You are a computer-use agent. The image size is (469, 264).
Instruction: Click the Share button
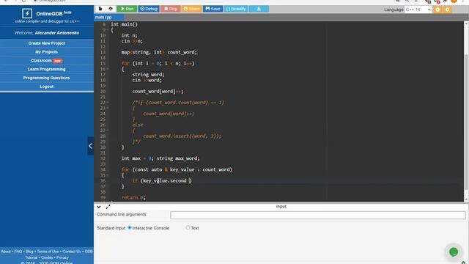pos(191,9)
